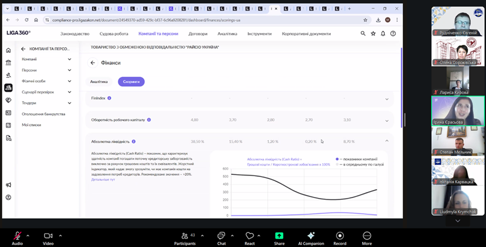This screenshot has height=247, width=486.
Task: Expand the Компанії sidebar section
Action: tap(69, 59)
